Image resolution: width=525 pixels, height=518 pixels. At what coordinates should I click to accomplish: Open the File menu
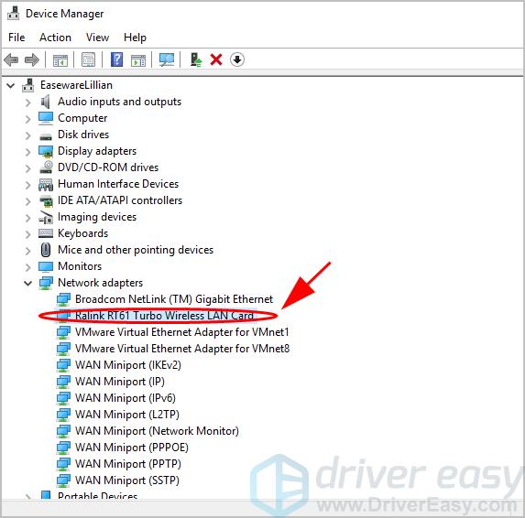click(x=16, y=38)
